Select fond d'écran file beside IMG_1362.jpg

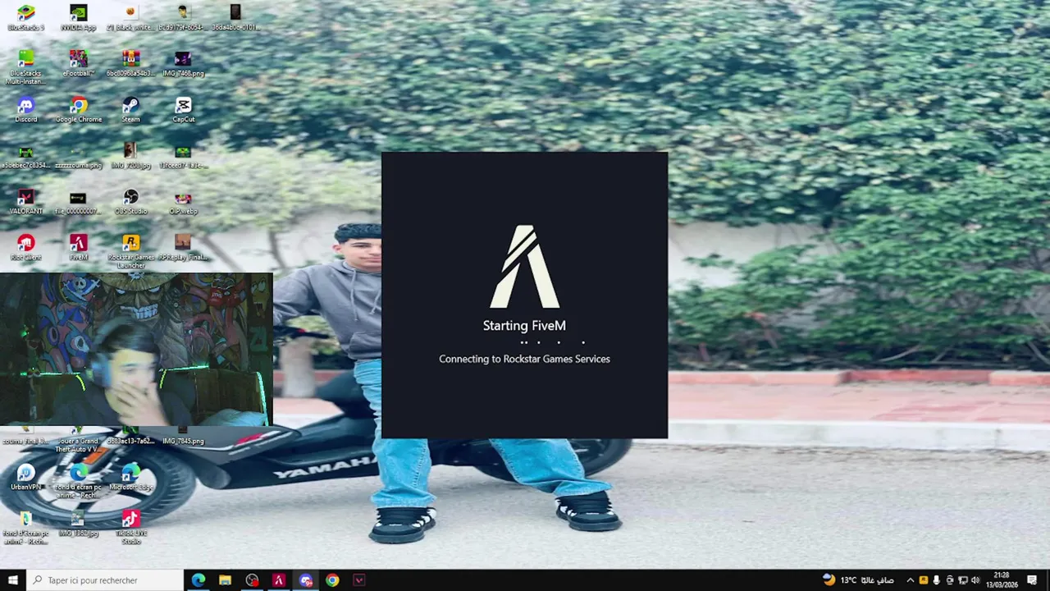pyautogui.click(x=26, y=527)
